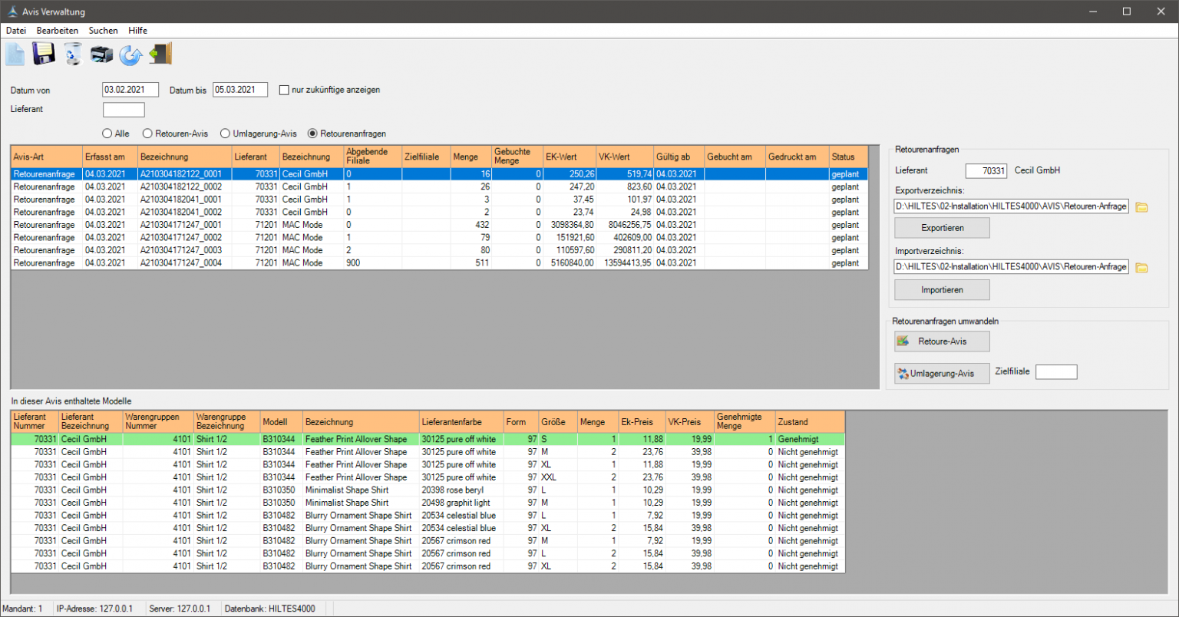Screen dimensions: 1179x617
Task: Choose the 'Umlagerung-Avis' radio filter
Action: 226,134
